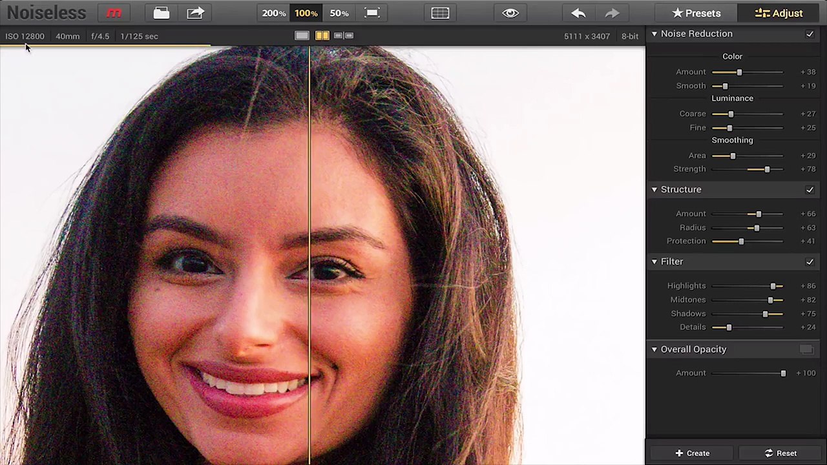
Task: Click the +66 Structure Amount value
Action: (x=808, y=214)
